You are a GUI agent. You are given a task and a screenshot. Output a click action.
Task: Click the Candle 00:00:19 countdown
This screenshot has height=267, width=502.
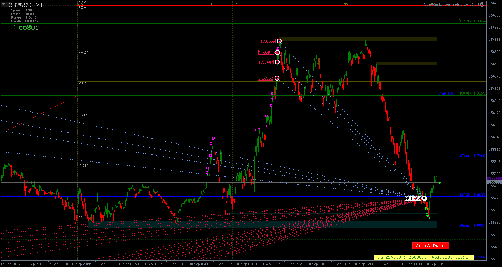coord(25,21)
